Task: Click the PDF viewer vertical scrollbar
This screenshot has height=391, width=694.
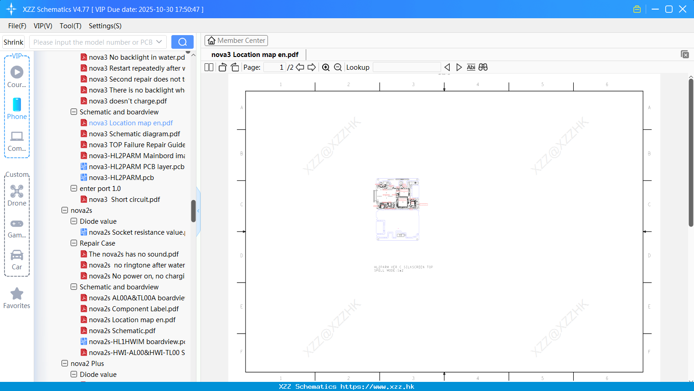Action: point(691,153)
